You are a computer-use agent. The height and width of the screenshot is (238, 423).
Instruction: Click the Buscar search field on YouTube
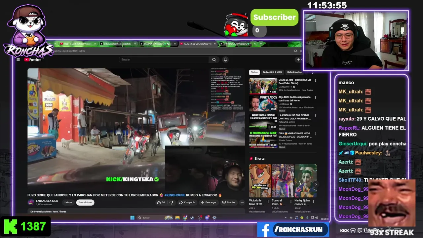[164, 59]
